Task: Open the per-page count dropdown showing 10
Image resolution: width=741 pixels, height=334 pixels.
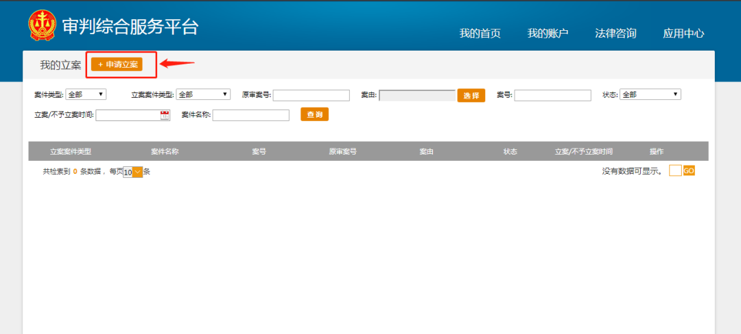Action: (133, 172)
